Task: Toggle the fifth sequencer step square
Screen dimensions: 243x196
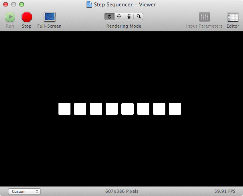Action: pos(128,109)
